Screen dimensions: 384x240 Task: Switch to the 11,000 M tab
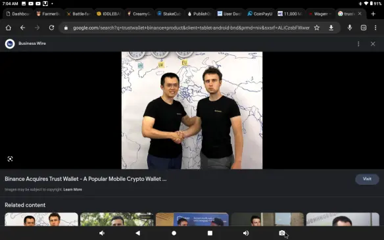pyautogui.click(x=290, y=14)
